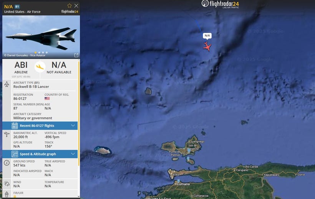Click the speedometer ground speed icon

pyautogui.click(x=7, y=163)
